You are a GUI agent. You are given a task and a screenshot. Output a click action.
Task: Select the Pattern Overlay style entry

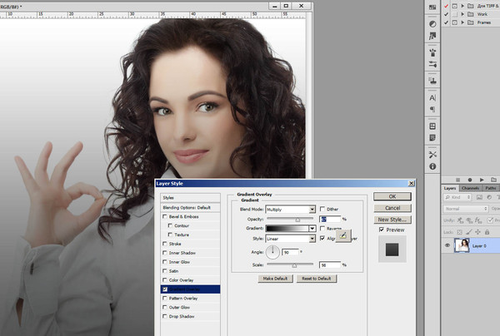190,298
